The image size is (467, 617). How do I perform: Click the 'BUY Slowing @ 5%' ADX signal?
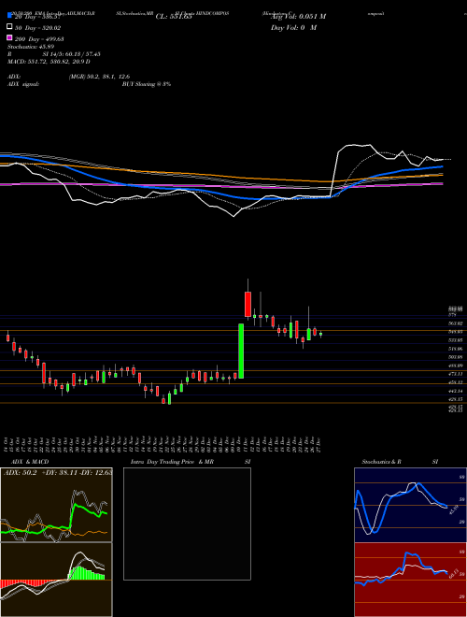click(147, 84)
